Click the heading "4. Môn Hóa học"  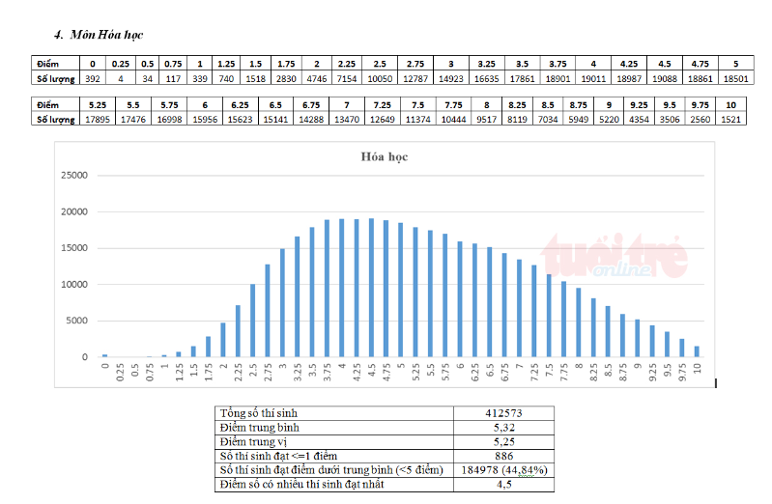(100, 34)
